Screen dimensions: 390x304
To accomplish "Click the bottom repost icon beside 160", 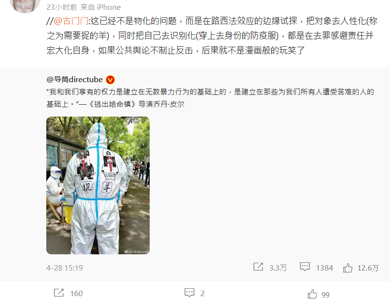I will (x=59, y=293).
